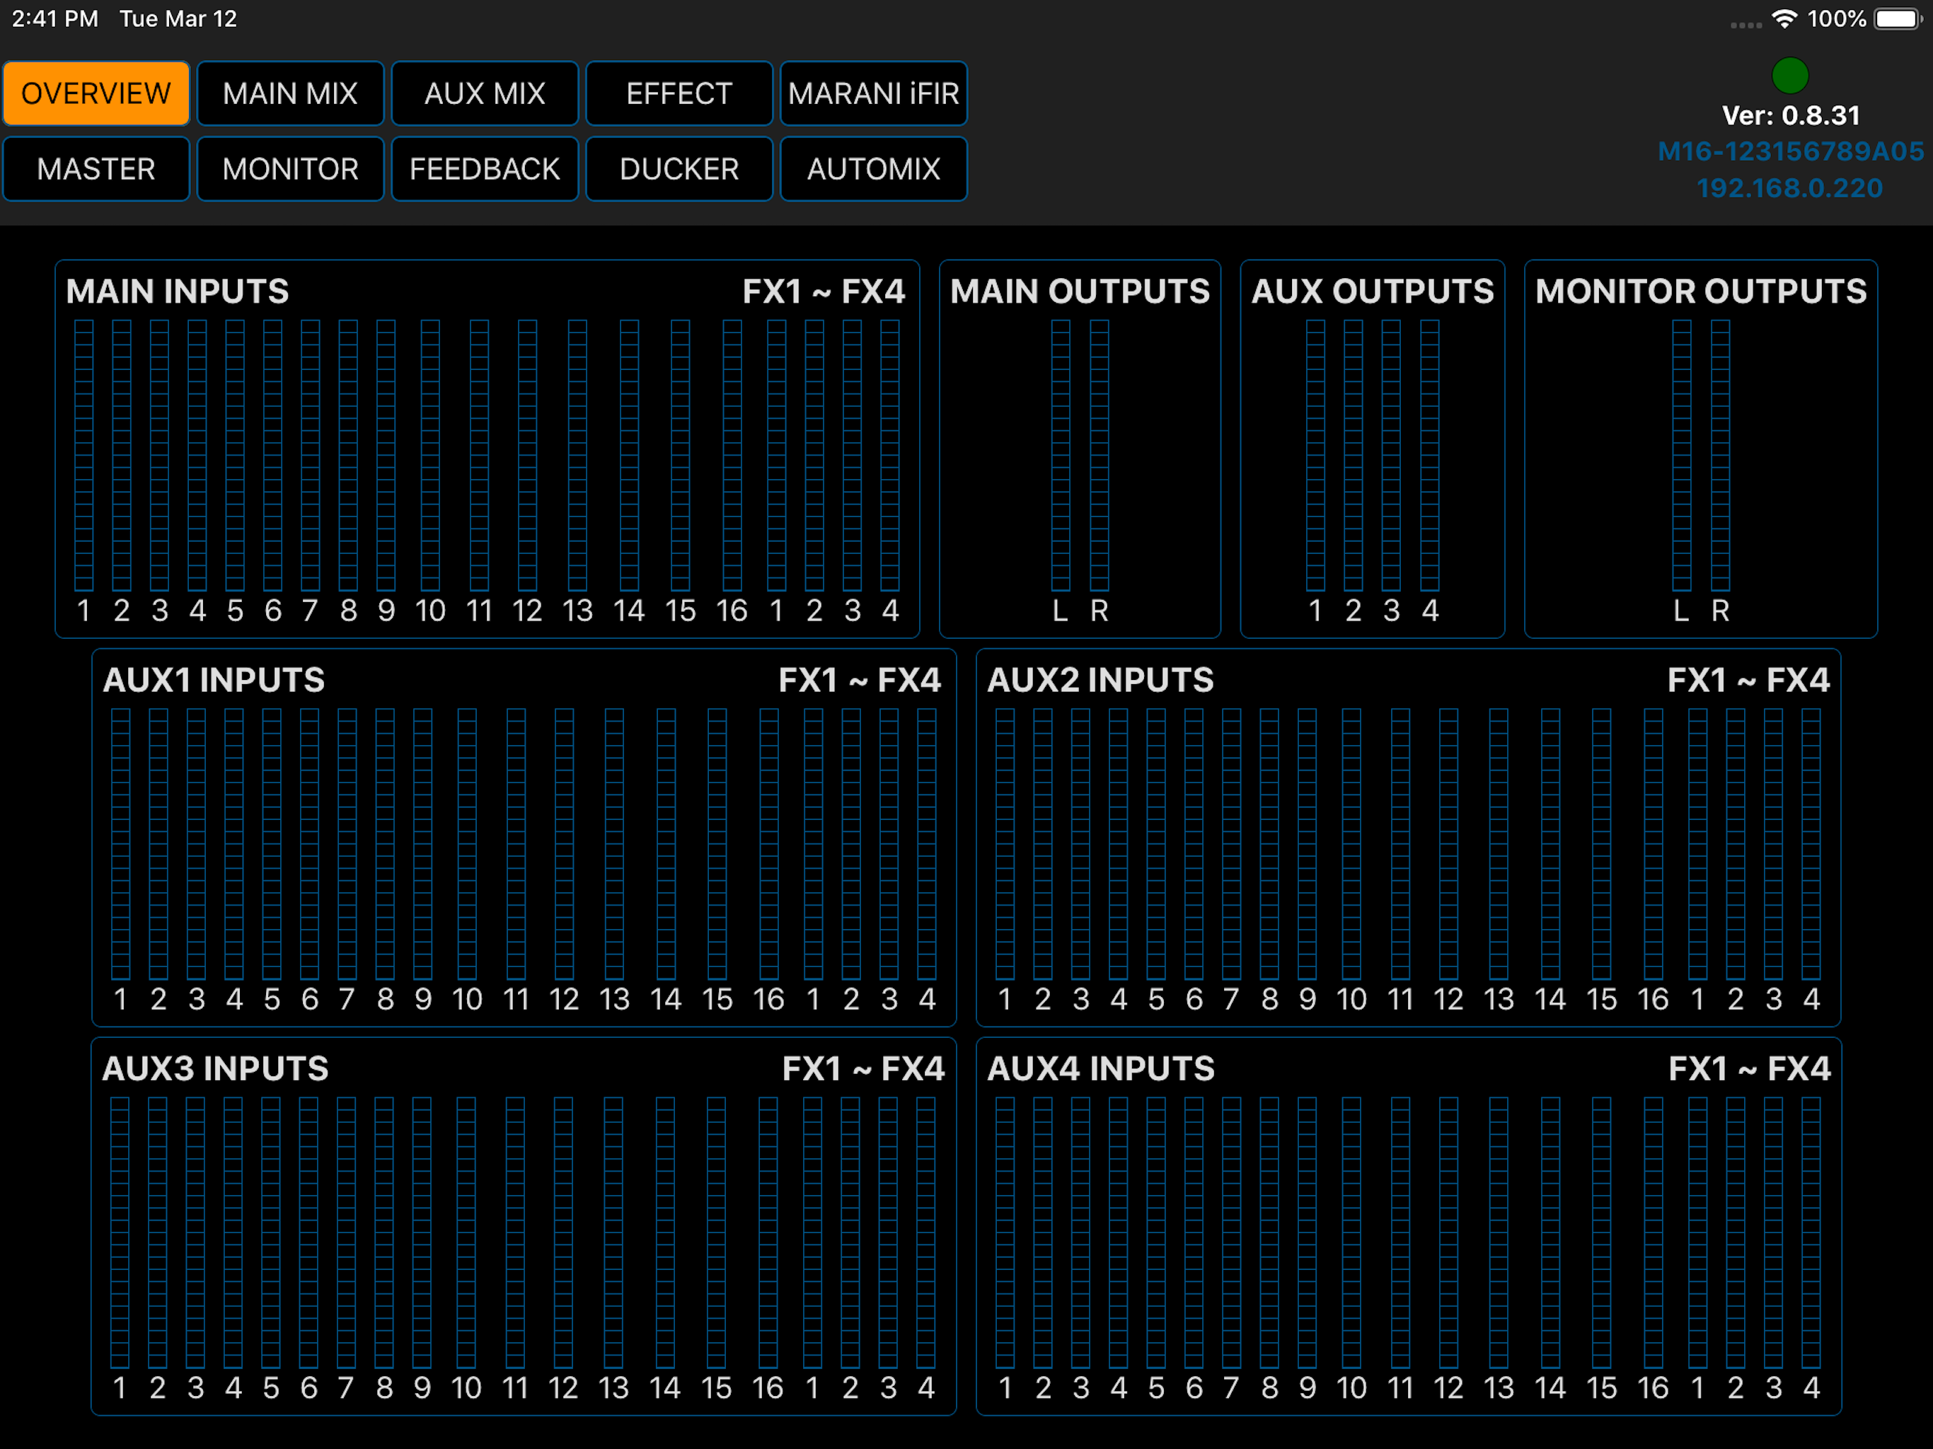Open the MONITOR section
Viewport: 1933px width, 1449px height.
[290, 168]
